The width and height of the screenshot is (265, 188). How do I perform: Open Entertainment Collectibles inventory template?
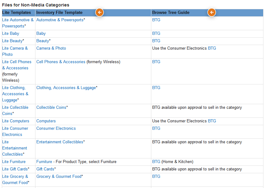tap(60, 142)
